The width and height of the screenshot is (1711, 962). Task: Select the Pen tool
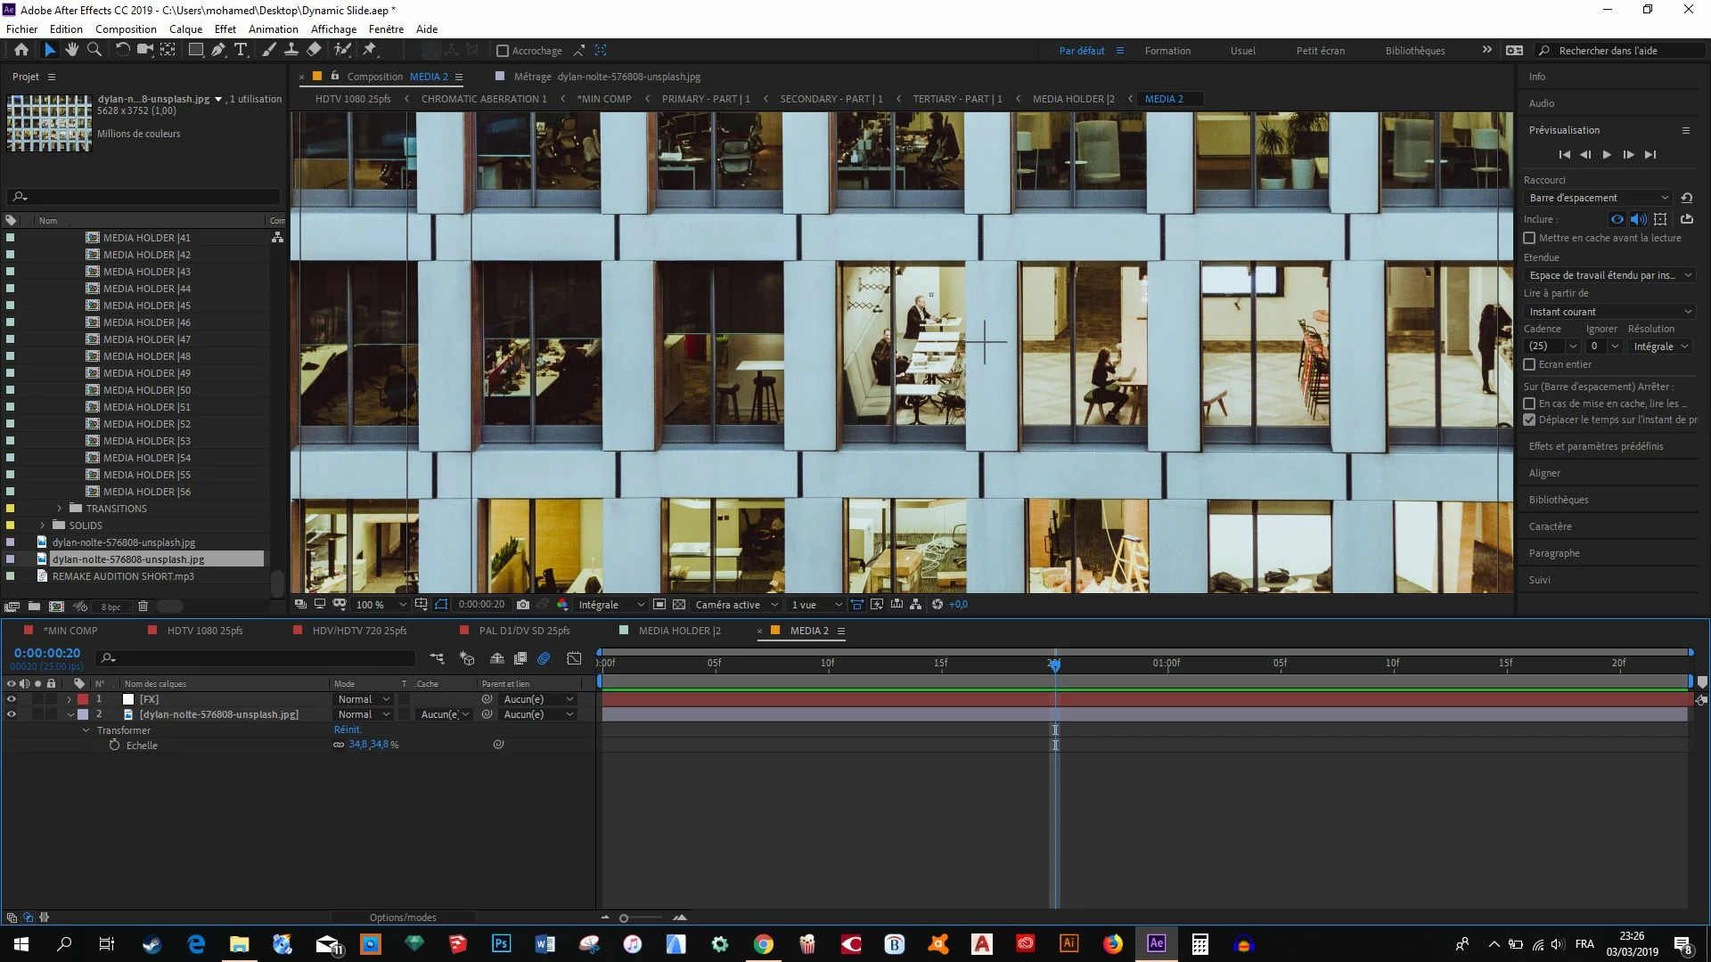click(218, 50)
